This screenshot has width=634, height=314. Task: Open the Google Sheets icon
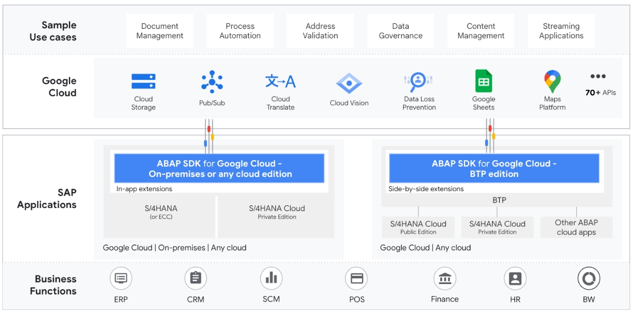pyautogui.click(x=484, y=80)
